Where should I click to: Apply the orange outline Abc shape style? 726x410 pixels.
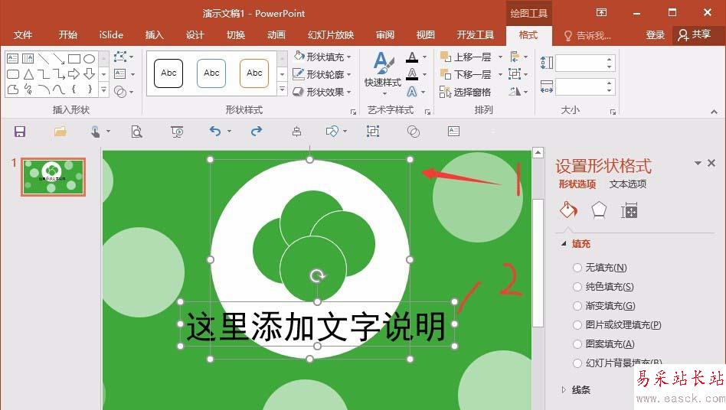point(254,73)
